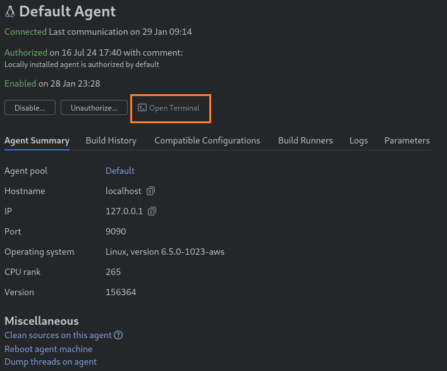Switch to the Build Runners tab
This screenshot has width=447, height=371.
click(x=305, y=140)
